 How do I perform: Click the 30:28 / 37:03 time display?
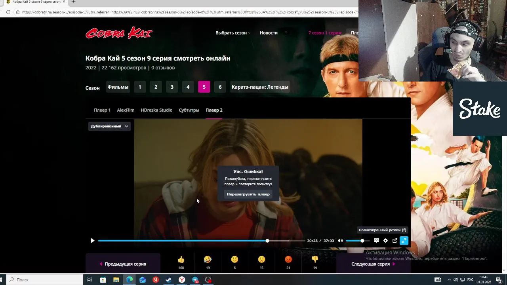(x=320, y=241)
